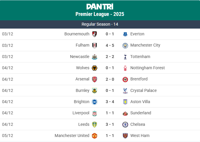Click the Fulham 4 - 5 score
Viewport: 200px width, 142px height.
[x=110, y=45]
